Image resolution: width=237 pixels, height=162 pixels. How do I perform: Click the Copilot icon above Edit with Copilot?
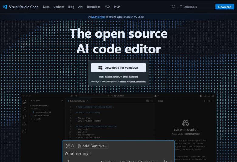pyautogui.click(x=186, y=123)
